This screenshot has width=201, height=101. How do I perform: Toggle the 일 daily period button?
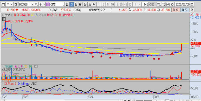coord(67,5)
